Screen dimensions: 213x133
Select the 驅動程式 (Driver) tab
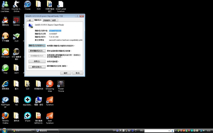pos(38,20)
